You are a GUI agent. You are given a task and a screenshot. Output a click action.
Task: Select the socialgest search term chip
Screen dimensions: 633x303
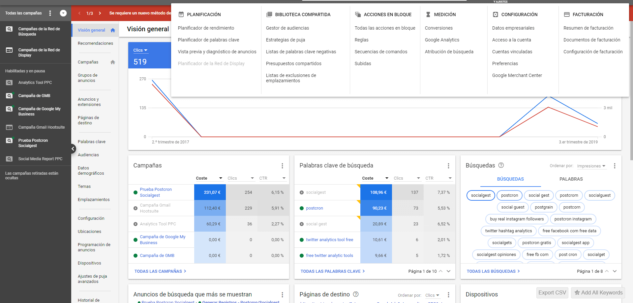coord(481,195)
